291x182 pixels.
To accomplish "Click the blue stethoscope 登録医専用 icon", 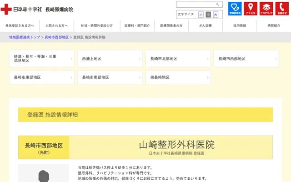I will click(x=235, y=9).
